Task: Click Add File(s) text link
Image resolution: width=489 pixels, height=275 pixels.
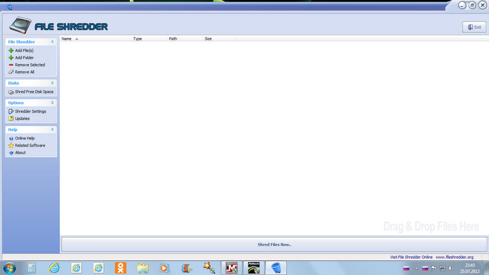Action: [24, 51]
